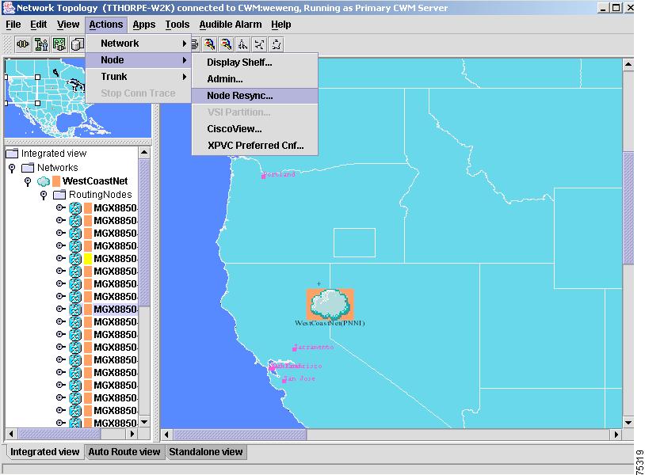Click the map scroll-down arrow
Screen dimensions: 645x475
pos(628,423)
